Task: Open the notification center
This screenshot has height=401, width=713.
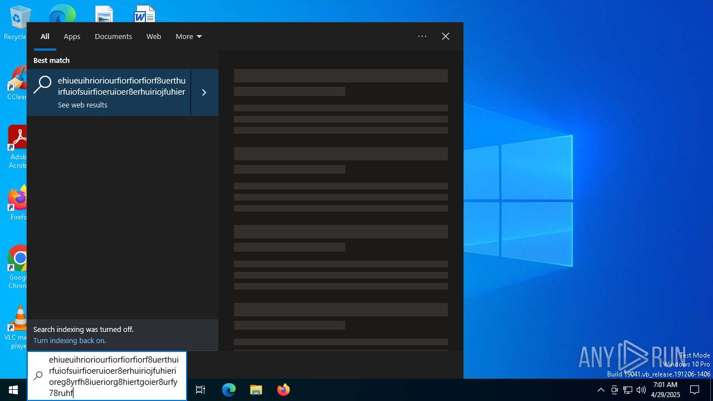Action: [695, 390]
